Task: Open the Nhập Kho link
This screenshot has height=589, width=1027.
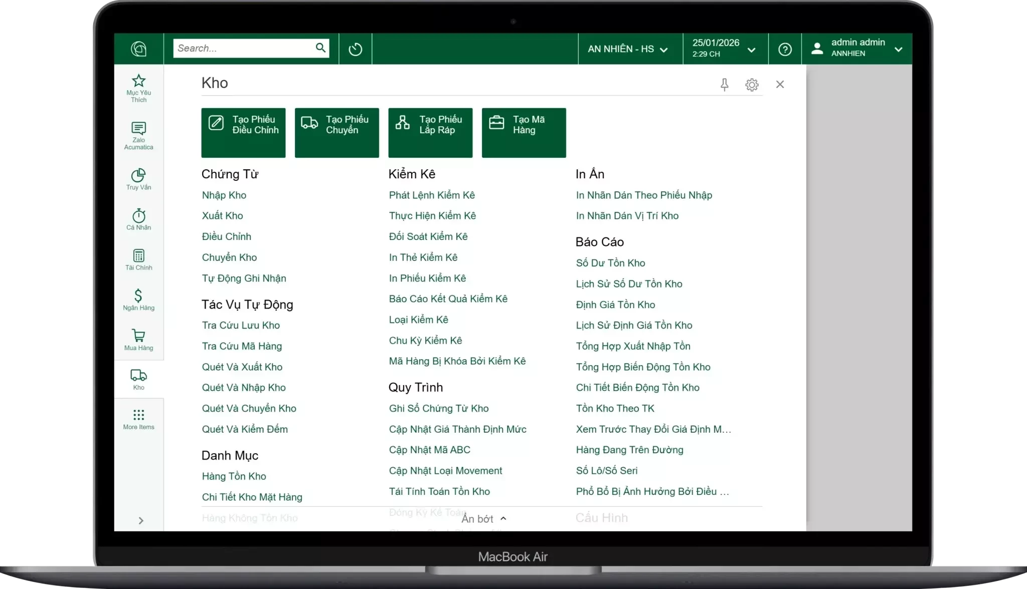Action: (224, 195)
